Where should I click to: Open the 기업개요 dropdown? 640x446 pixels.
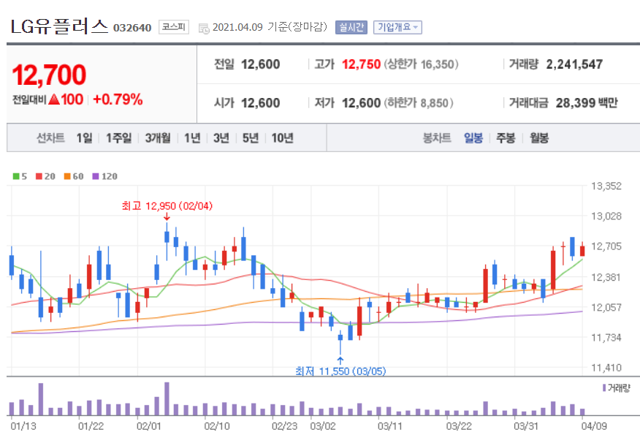tap(397, 27)
